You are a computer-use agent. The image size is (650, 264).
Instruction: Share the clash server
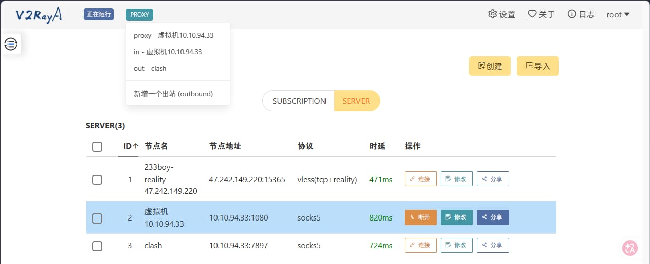point(492,245)
